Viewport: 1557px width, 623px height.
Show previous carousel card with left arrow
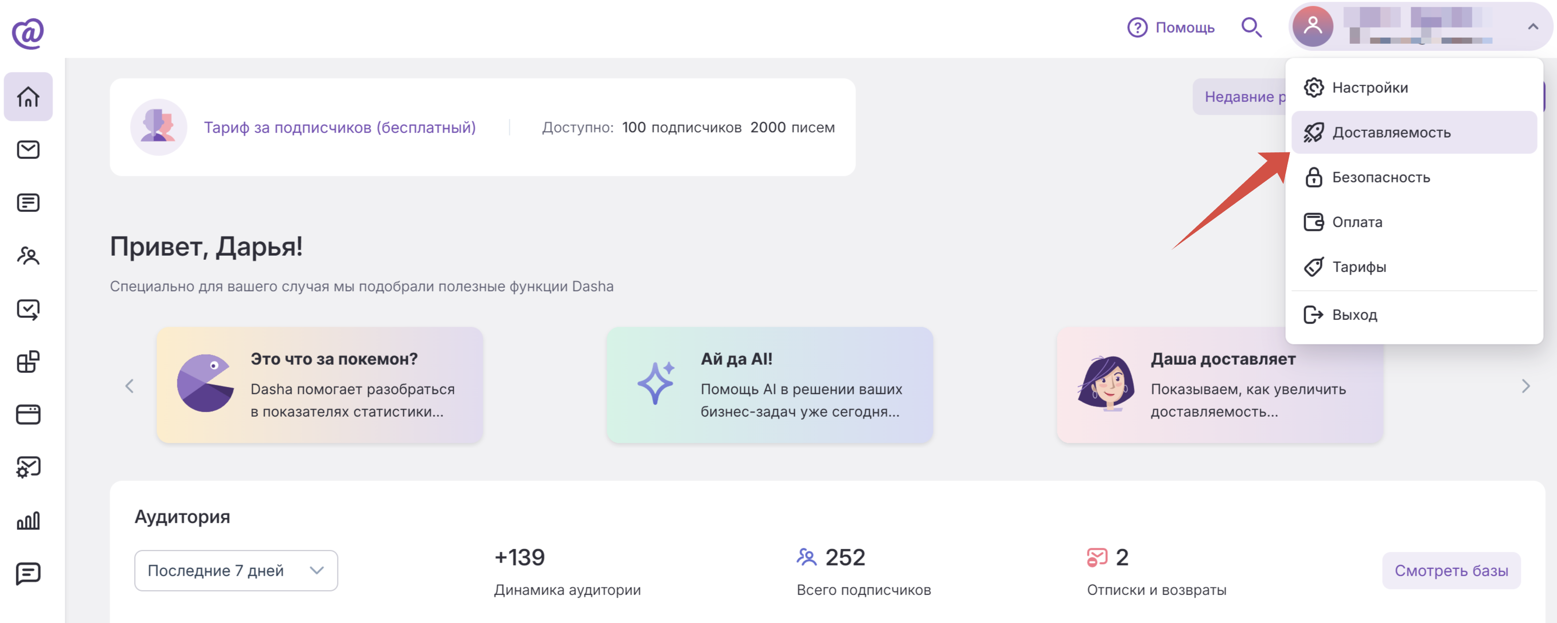point(129,386)
